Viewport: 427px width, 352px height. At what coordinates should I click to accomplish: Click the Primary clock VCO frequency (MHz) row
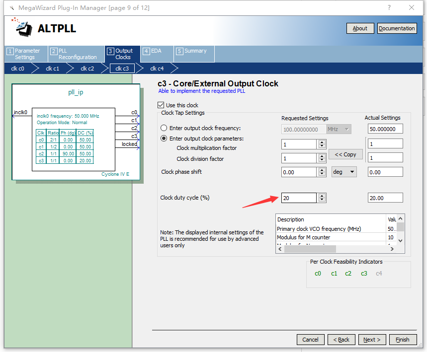[337, 229]
